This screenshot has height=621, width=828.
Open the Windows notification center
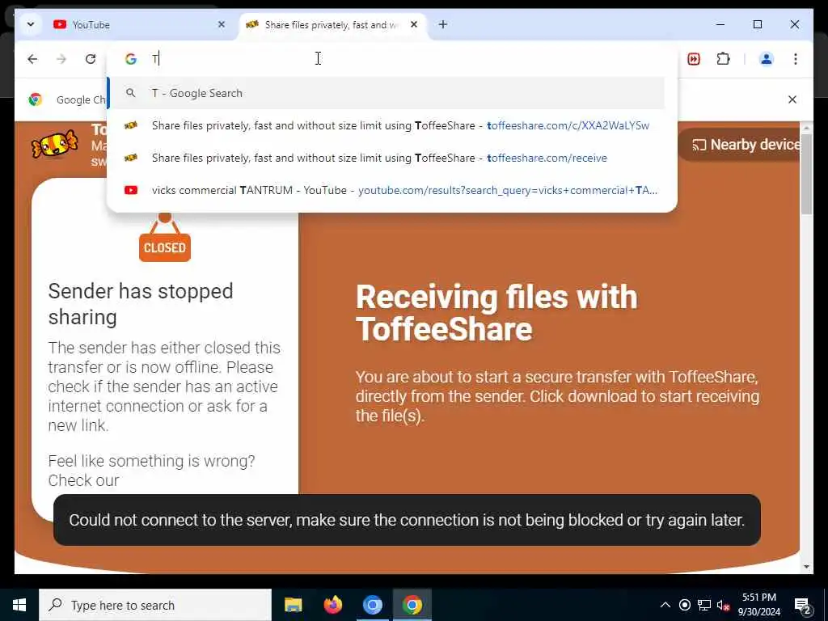pyautogui.click(x=803, y=605)
